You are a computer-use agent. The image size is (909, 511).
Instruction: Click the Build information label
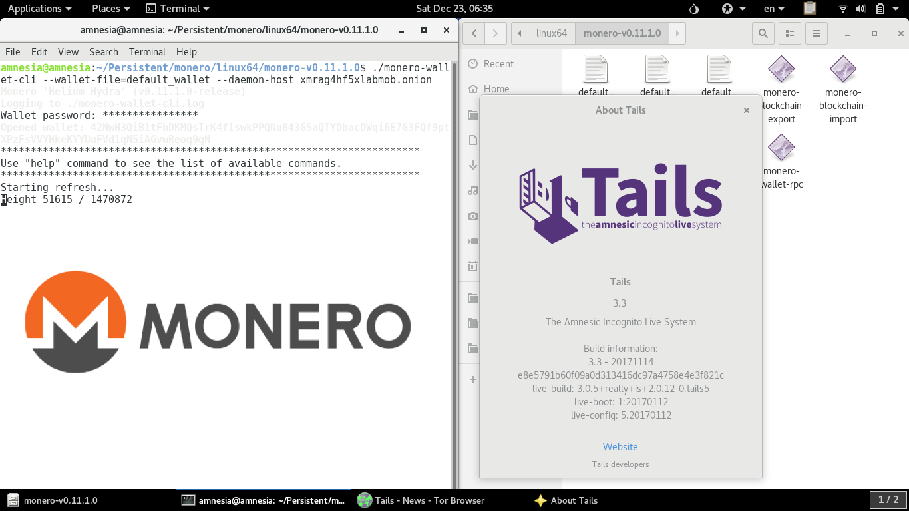(620, 349)
